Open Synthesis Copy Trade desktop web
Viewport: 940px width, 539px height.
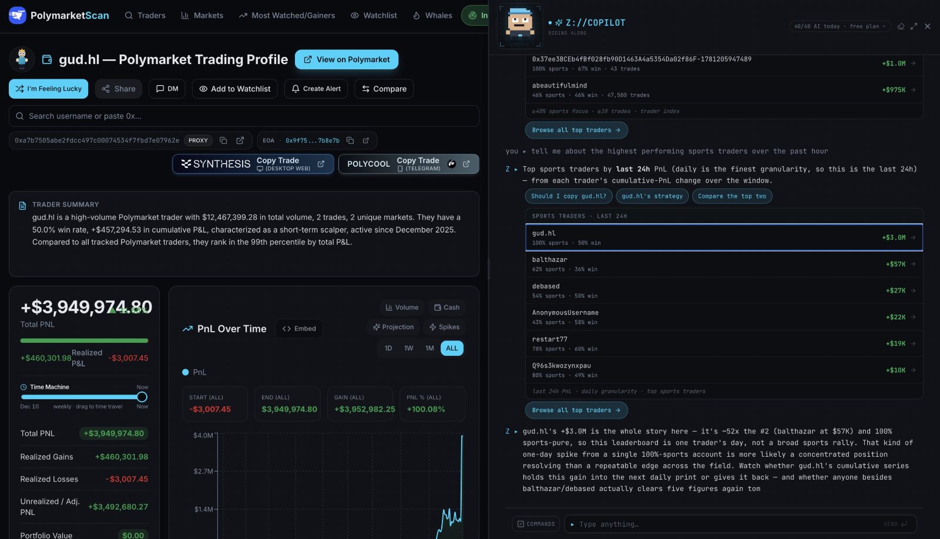pyautogui.click(x=253, y=164)
